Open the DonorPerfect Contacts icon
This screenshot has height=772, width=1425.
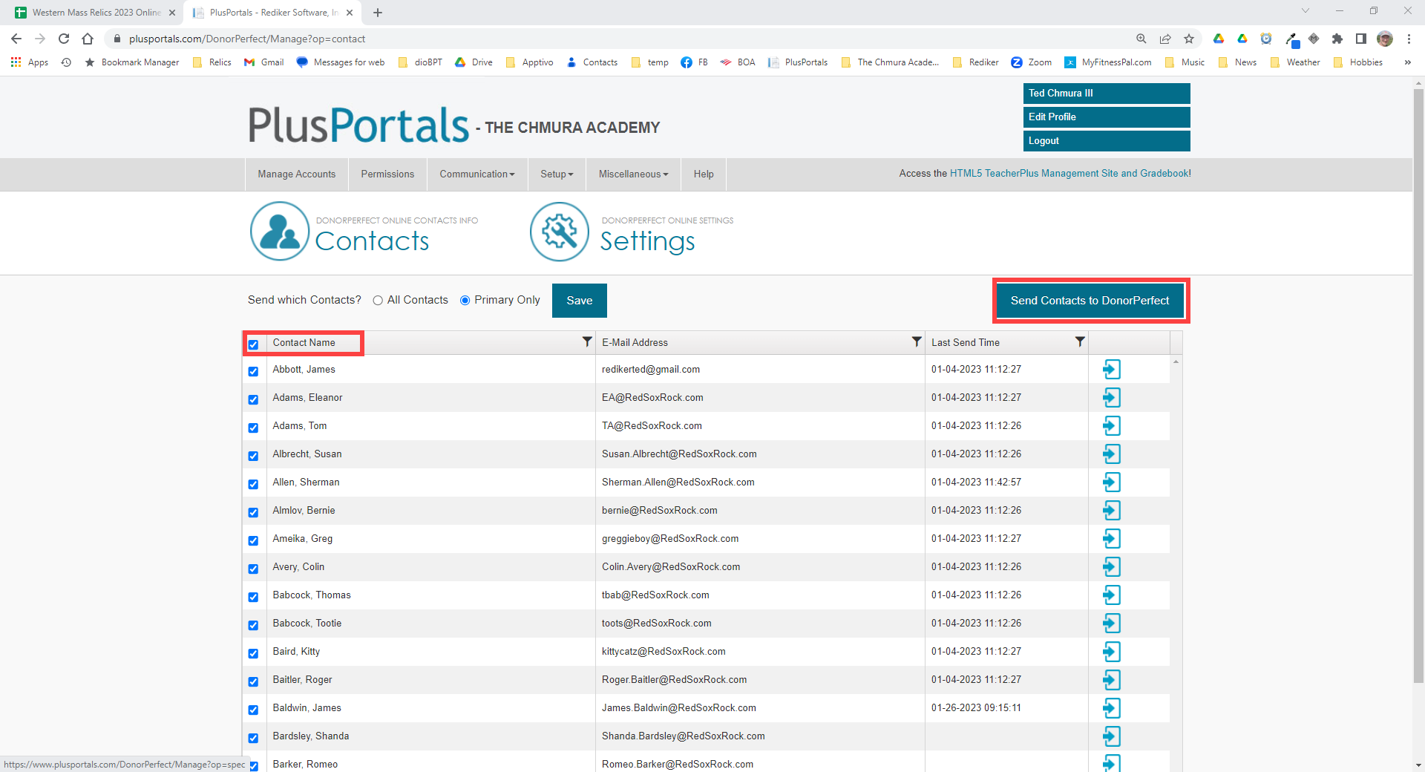click(x=280, y=232)
